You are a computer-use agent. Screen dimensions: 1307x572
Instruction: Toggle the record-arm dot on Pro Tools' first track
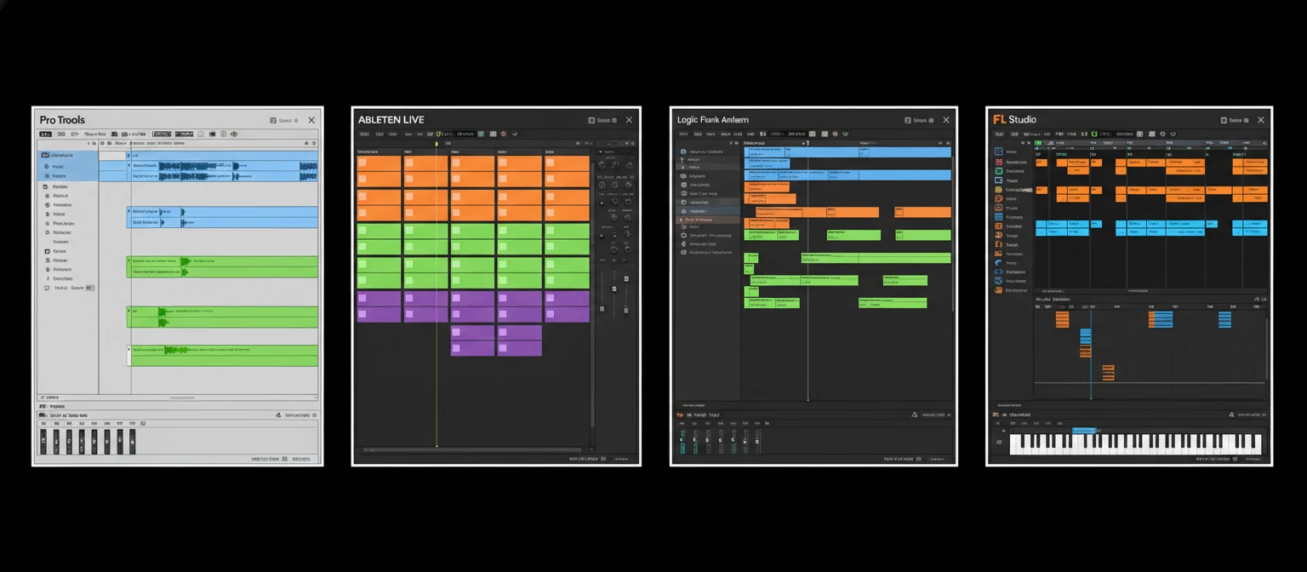pos(128,155)
